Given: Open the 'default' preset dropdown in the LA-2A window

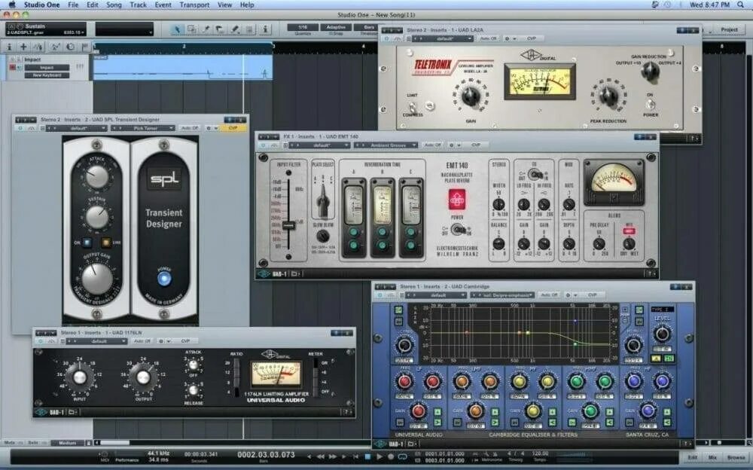Looking at the screenshot, I should (x=444, y=38).
